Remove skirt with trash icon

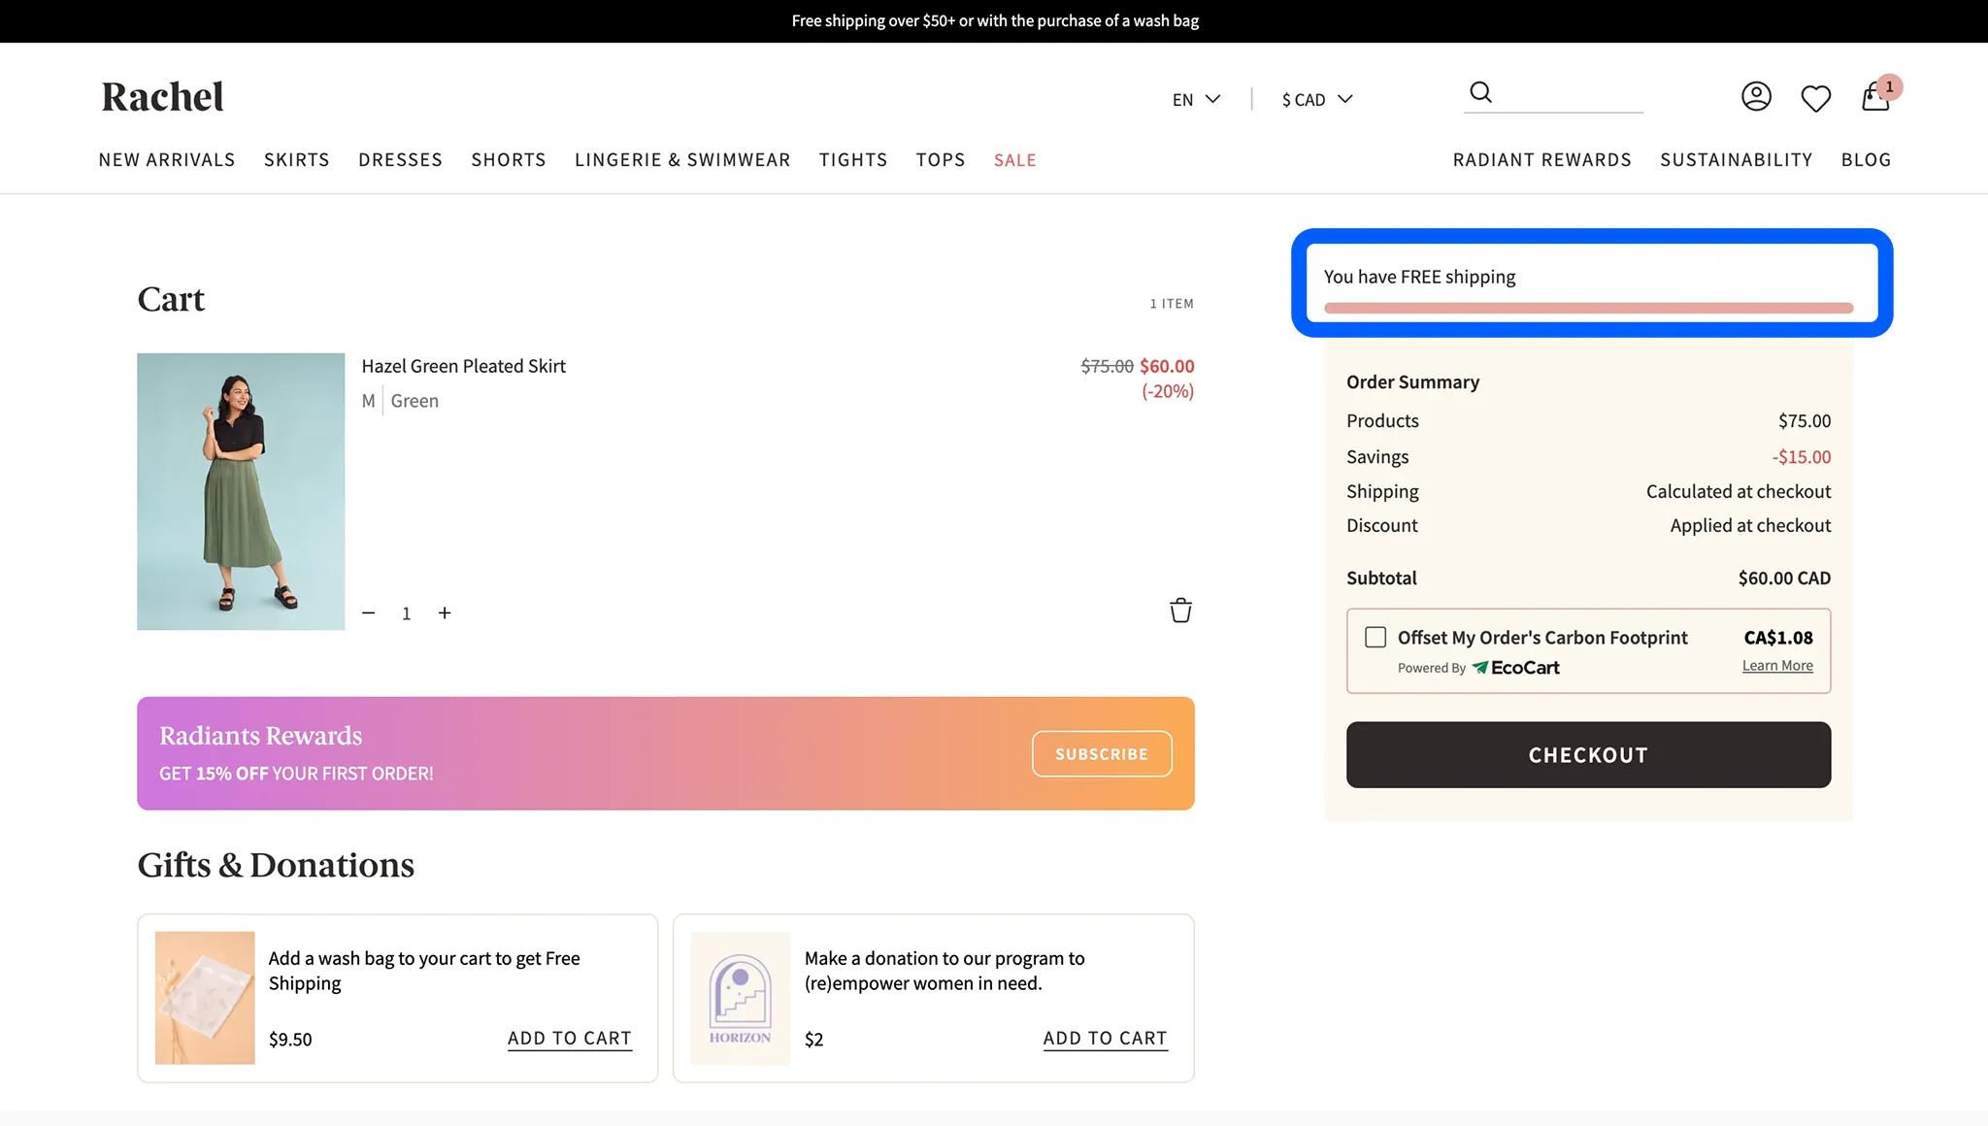coord(1180,611)
